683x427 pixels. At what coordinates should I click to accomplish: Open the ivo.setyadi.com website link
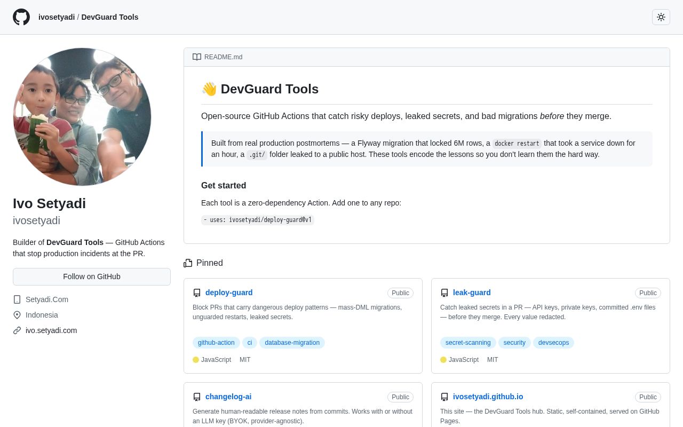coord(51,330)
